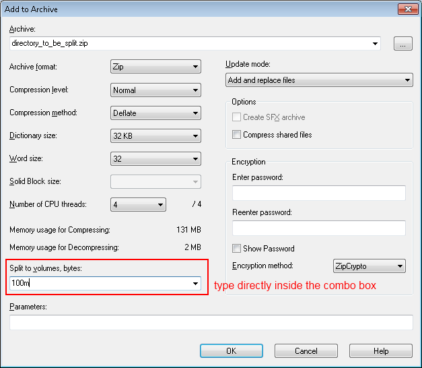Click the Enter password field

[x=318, y=193]
